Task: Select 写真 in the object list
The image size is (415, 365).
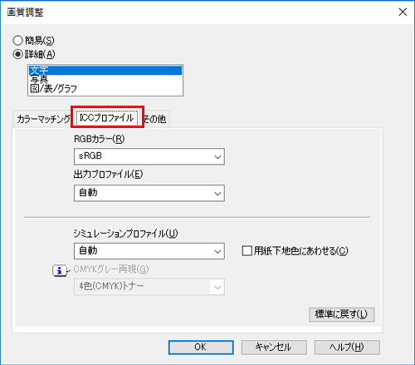Action: pos(105,80)
